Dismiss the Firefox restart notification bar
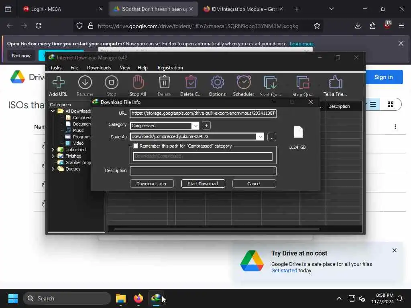This screenshot has height=308, width=411. (x=401, y=43)
